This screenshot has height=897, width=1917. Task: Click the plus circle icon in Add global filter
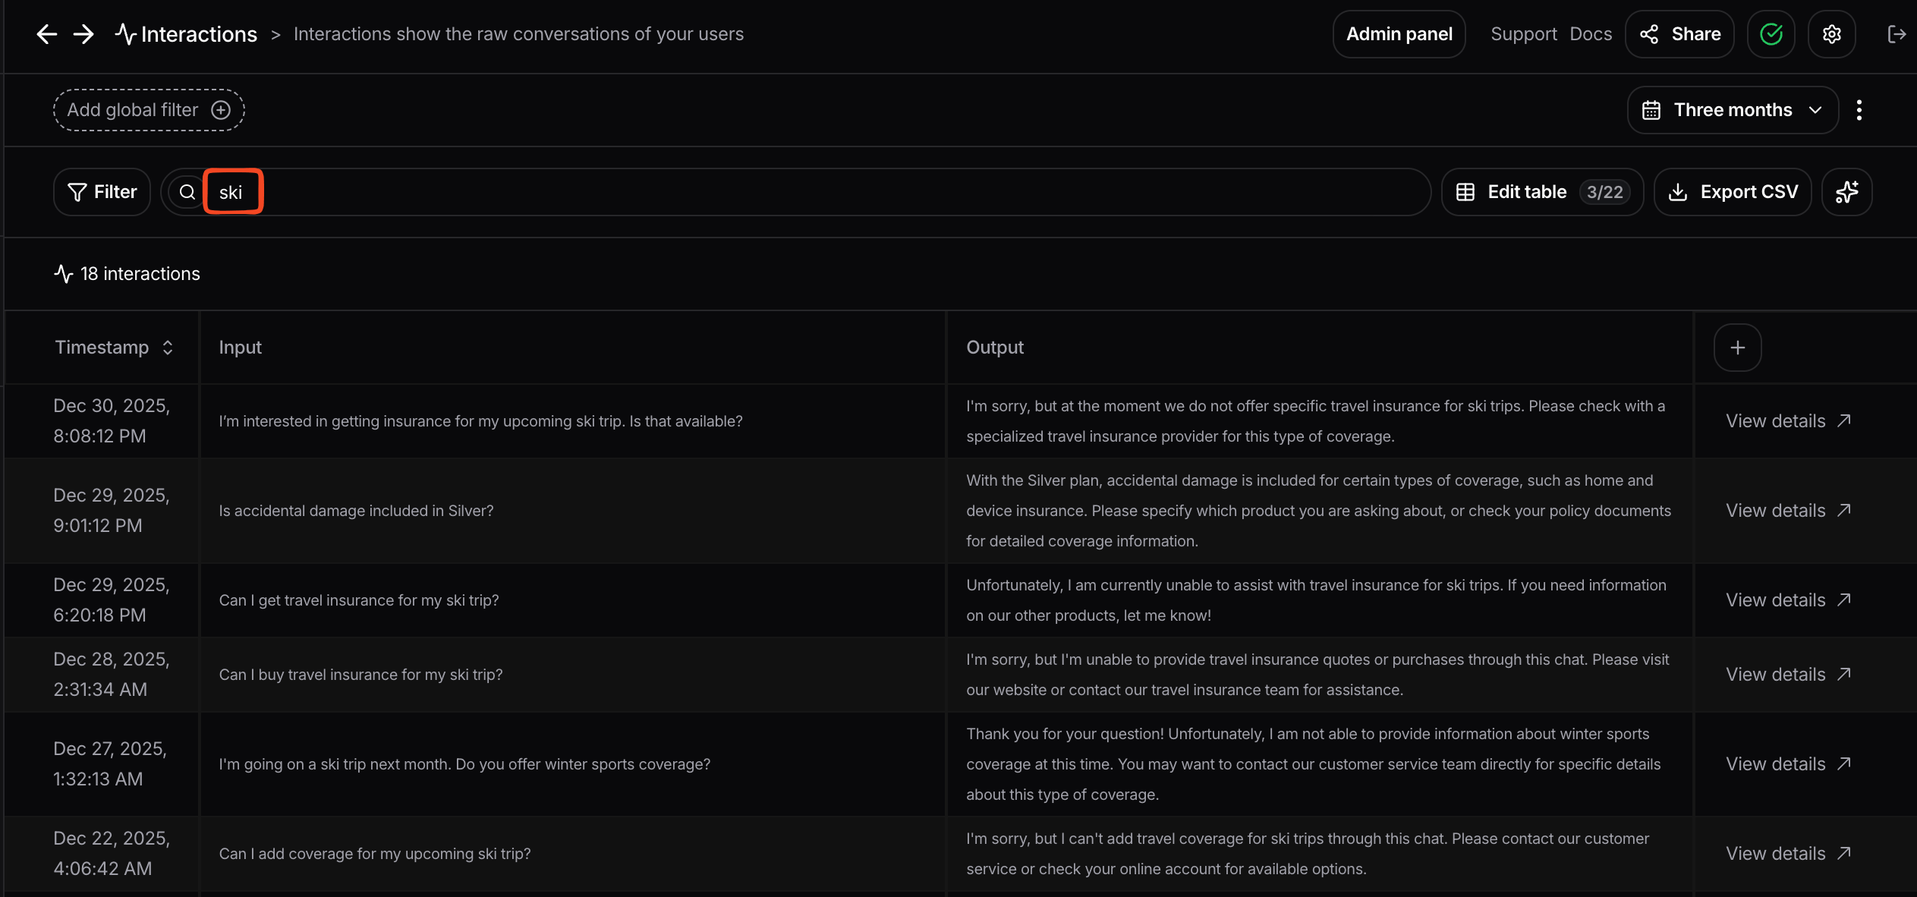coord(220,110)
